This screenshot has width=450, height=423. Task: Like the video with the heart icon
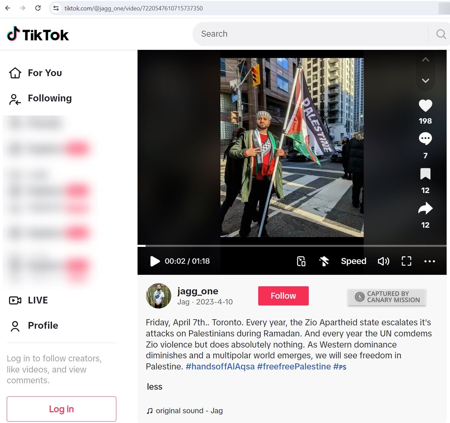click(425, 106)
